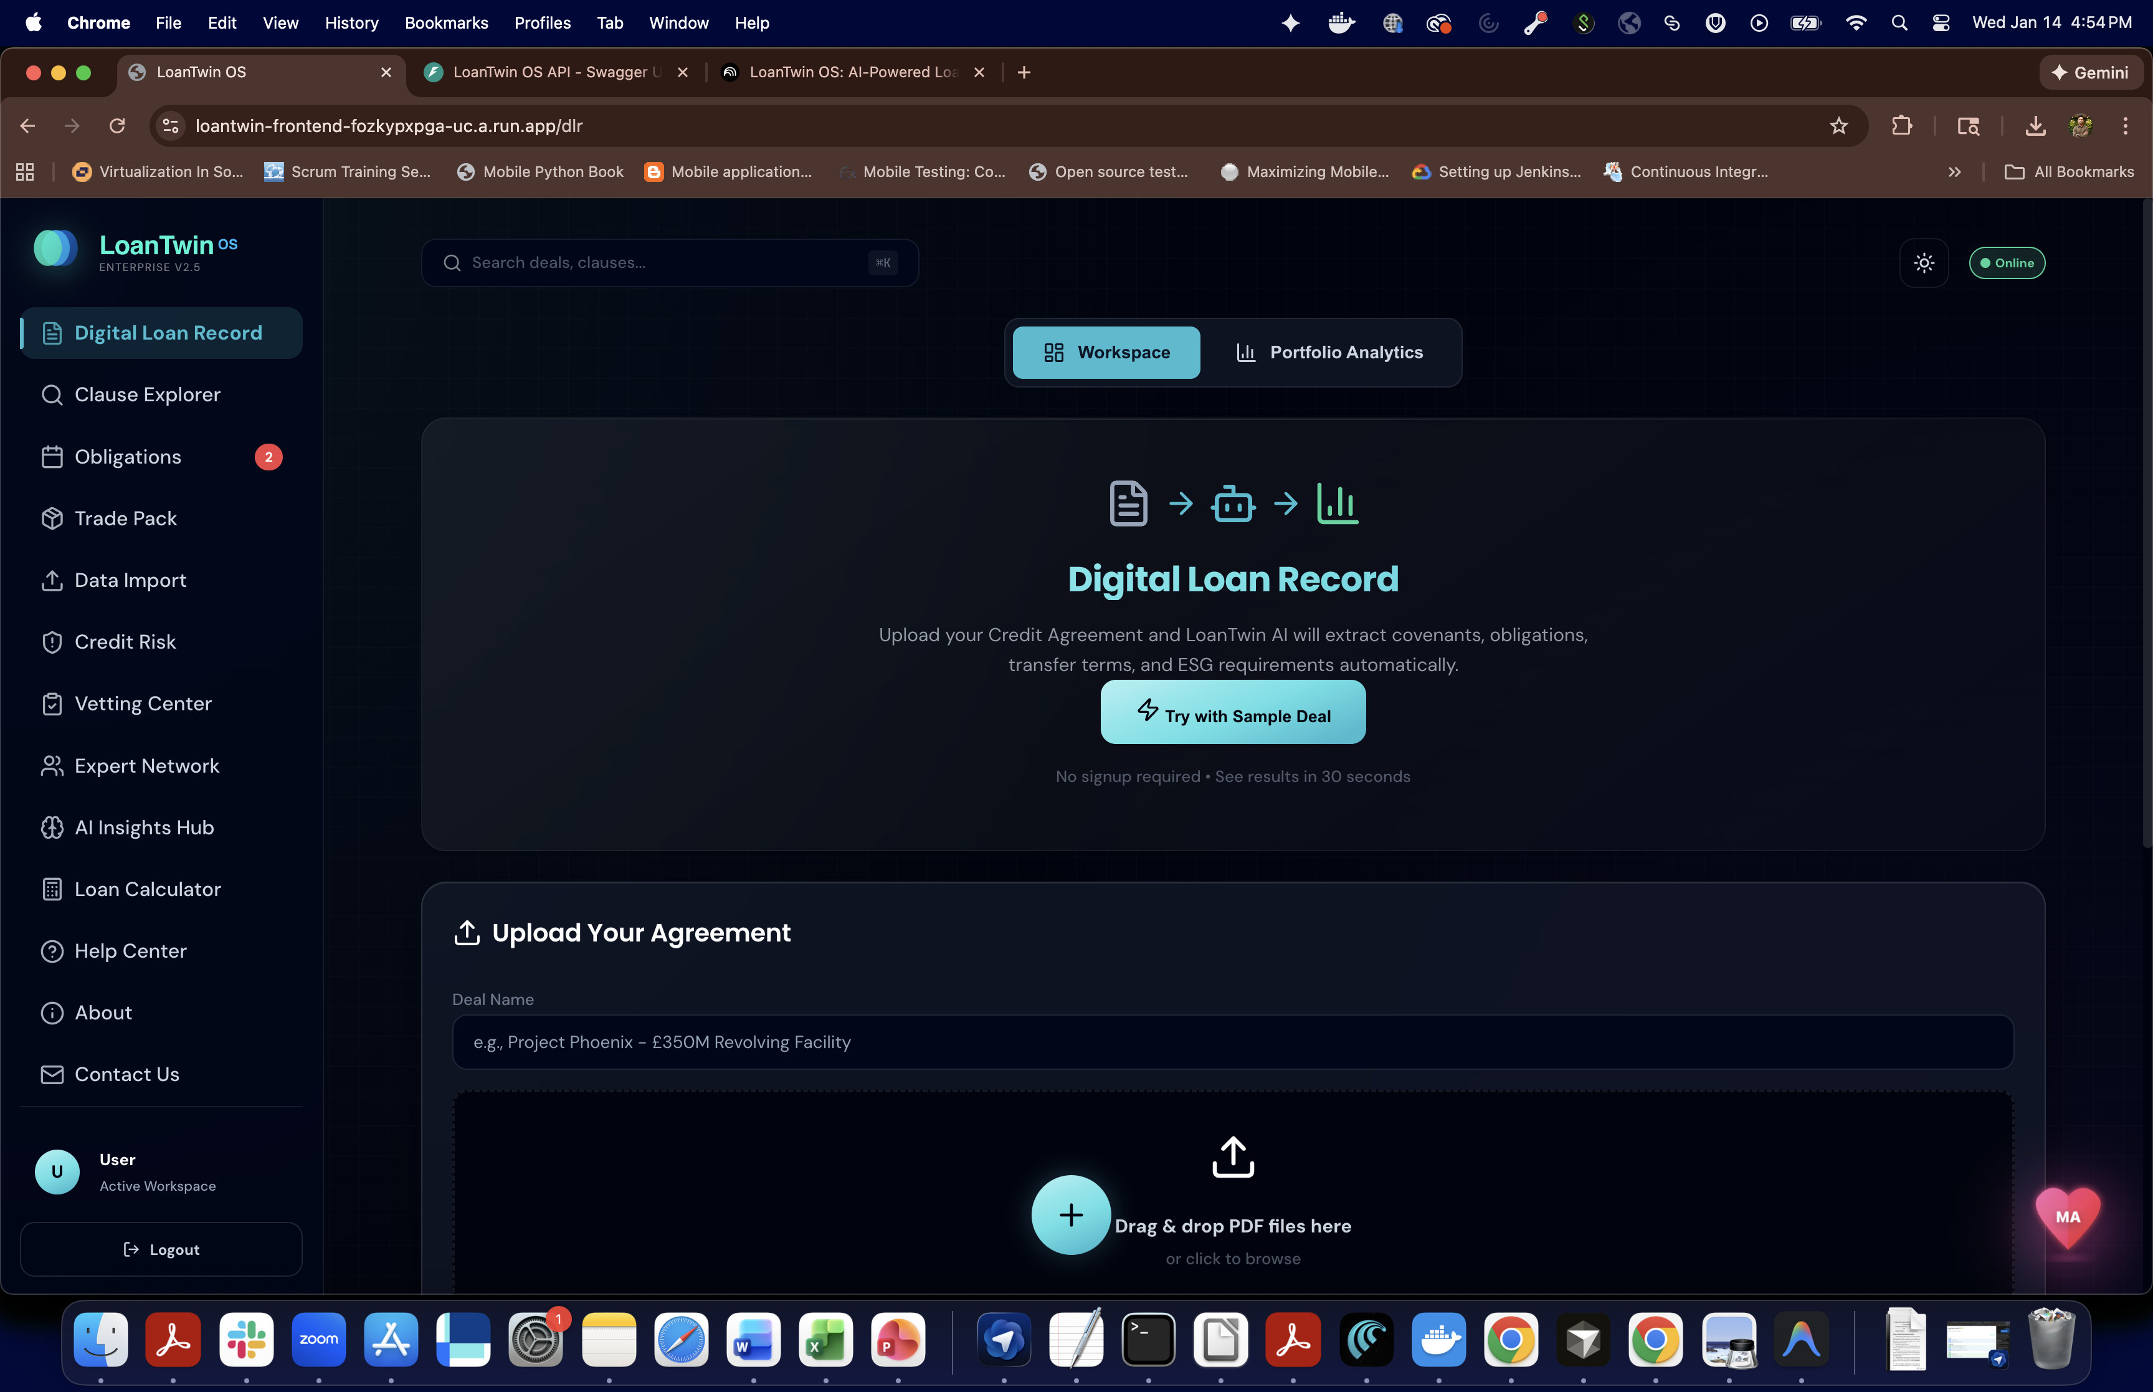Screen dimensions: 2153x1392
Task: Switch to Portfolio Analytics tab
Action: (1329, 353)
